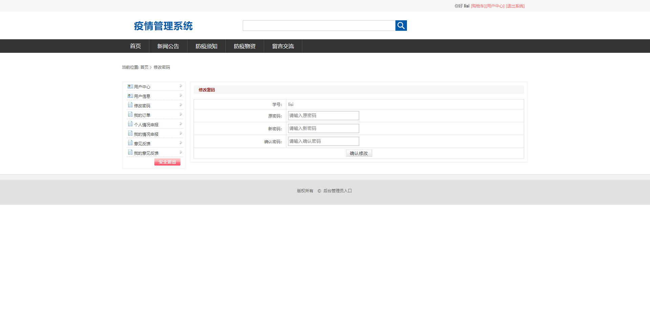Click the 首页 breadcrumb link
This screenshot has width=650, height=328.
click(144, 67)
